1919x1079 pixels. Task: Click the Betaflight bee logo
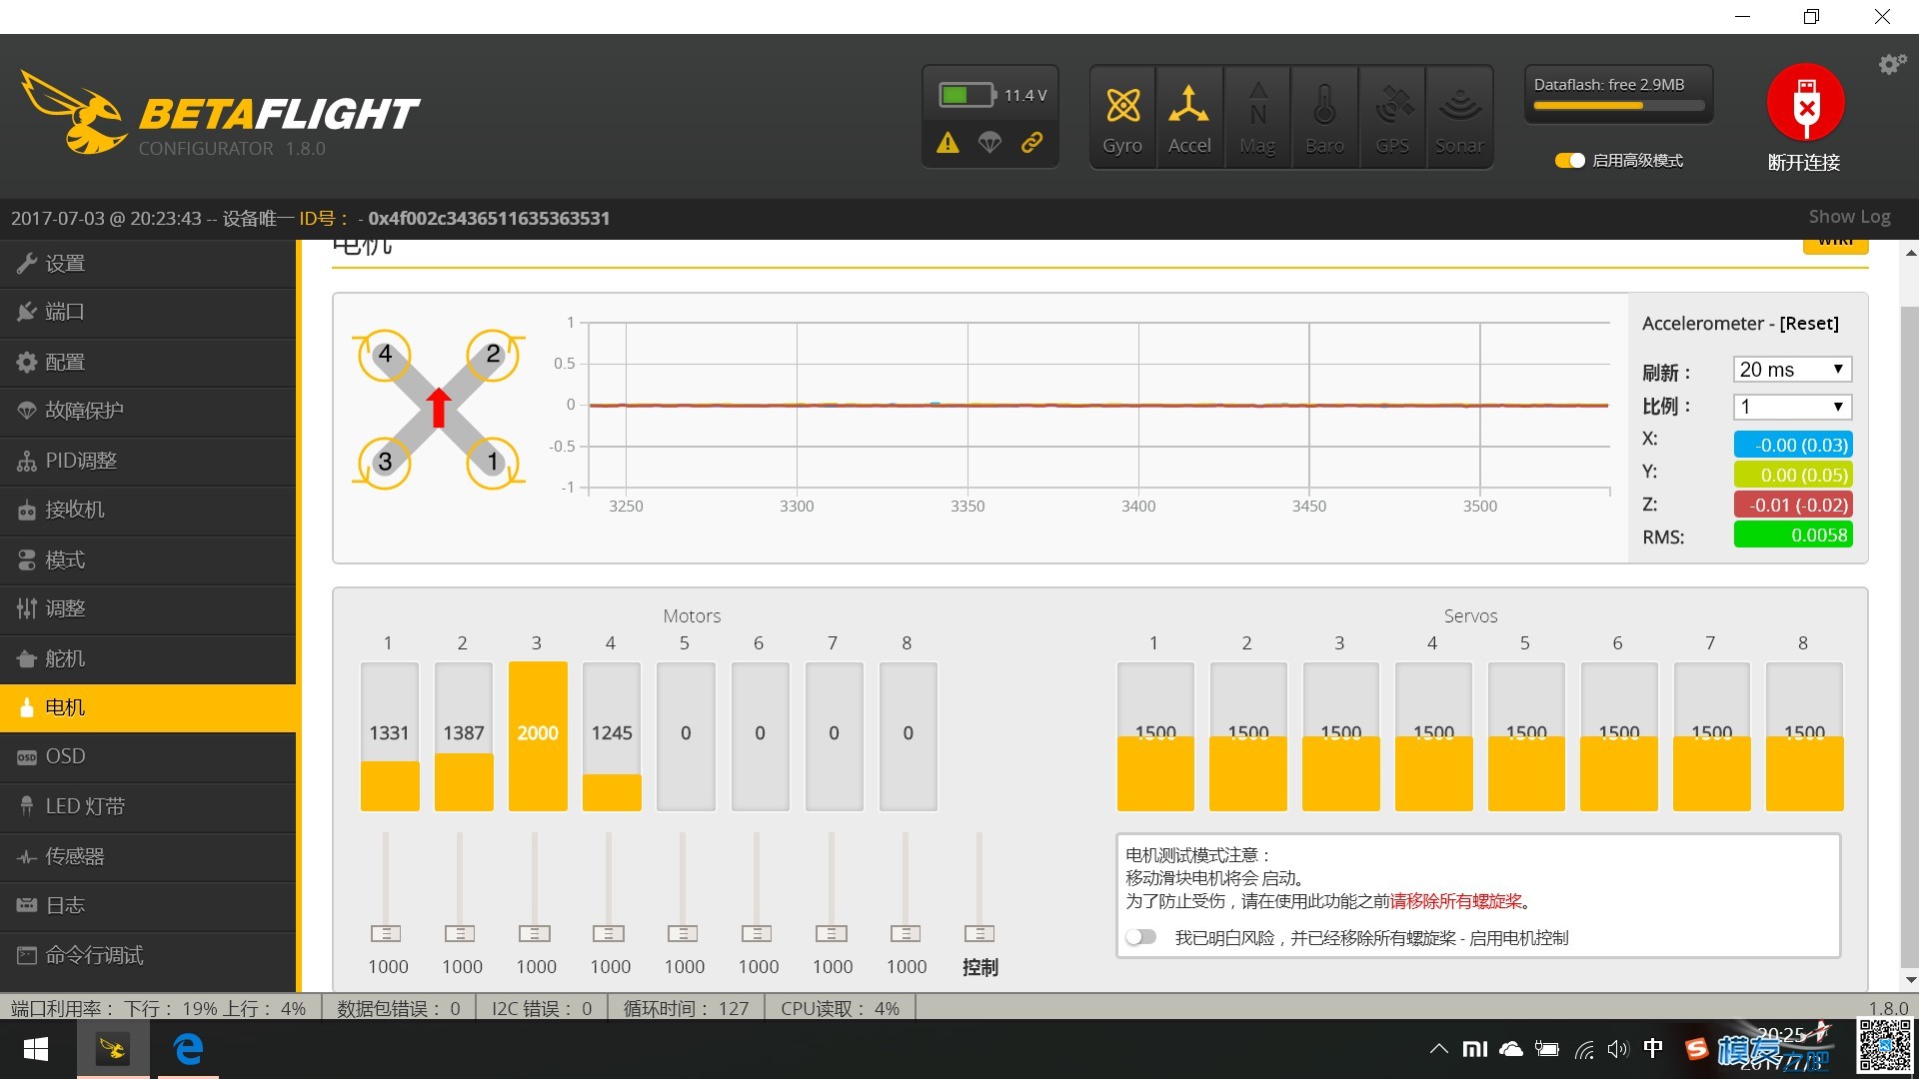click(73, 112)
